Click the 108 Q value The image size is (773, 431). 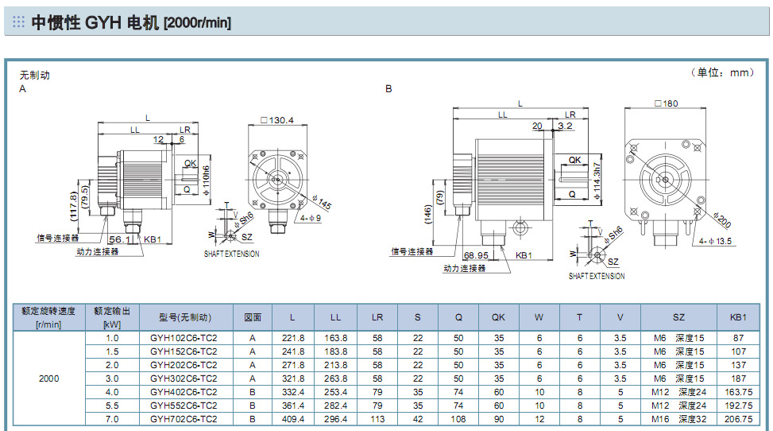pyautogui.click(x=458, y=419)
